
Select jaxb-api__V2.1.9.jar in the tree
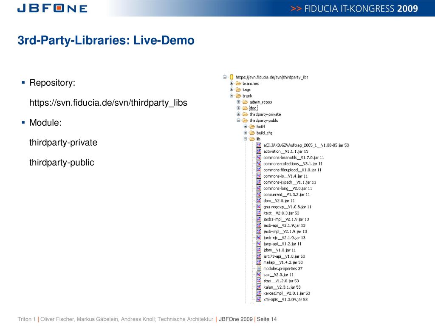(284, 225)
